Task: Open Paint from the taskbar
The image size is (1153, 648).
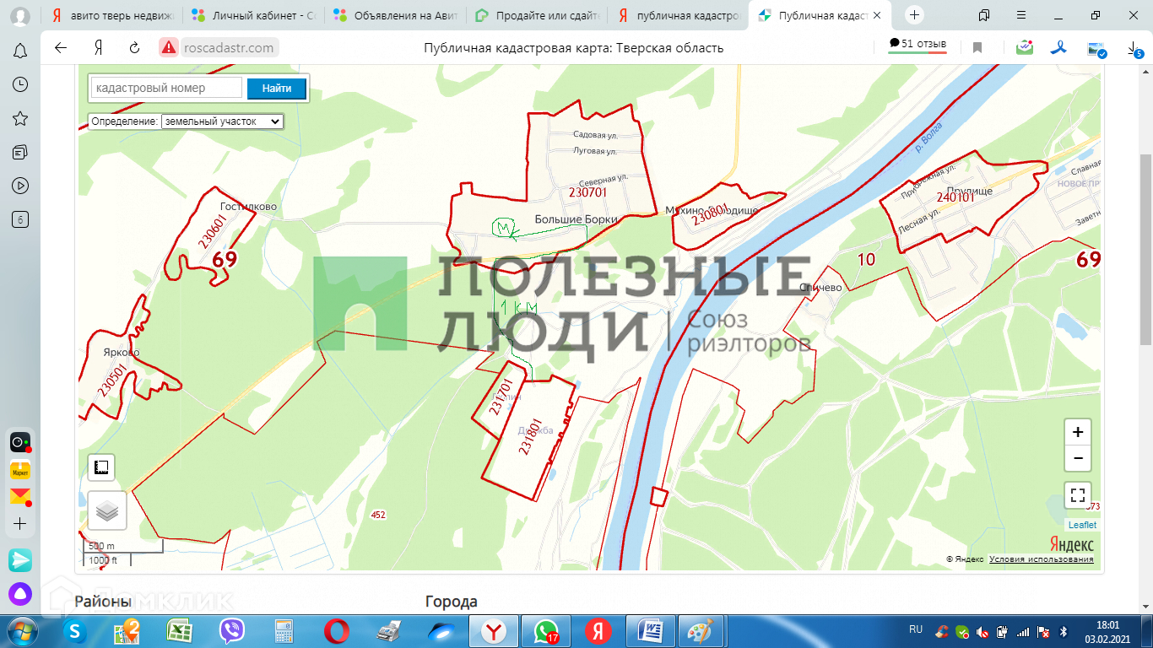Action: click(x=702, y=631)
